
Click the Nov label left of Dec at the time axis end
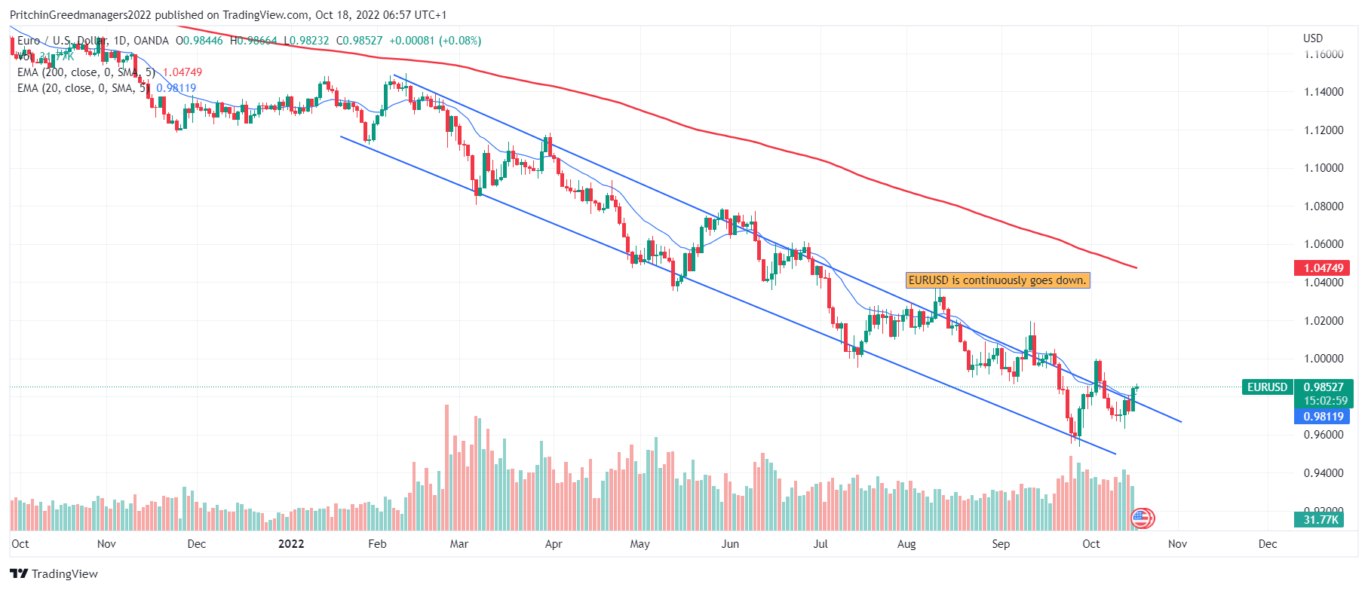[x=1177, y=544]
